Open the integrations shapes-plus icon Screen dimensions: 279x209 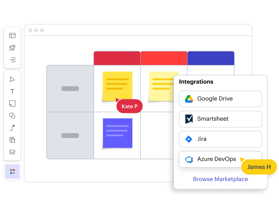(x=12, y=172)
